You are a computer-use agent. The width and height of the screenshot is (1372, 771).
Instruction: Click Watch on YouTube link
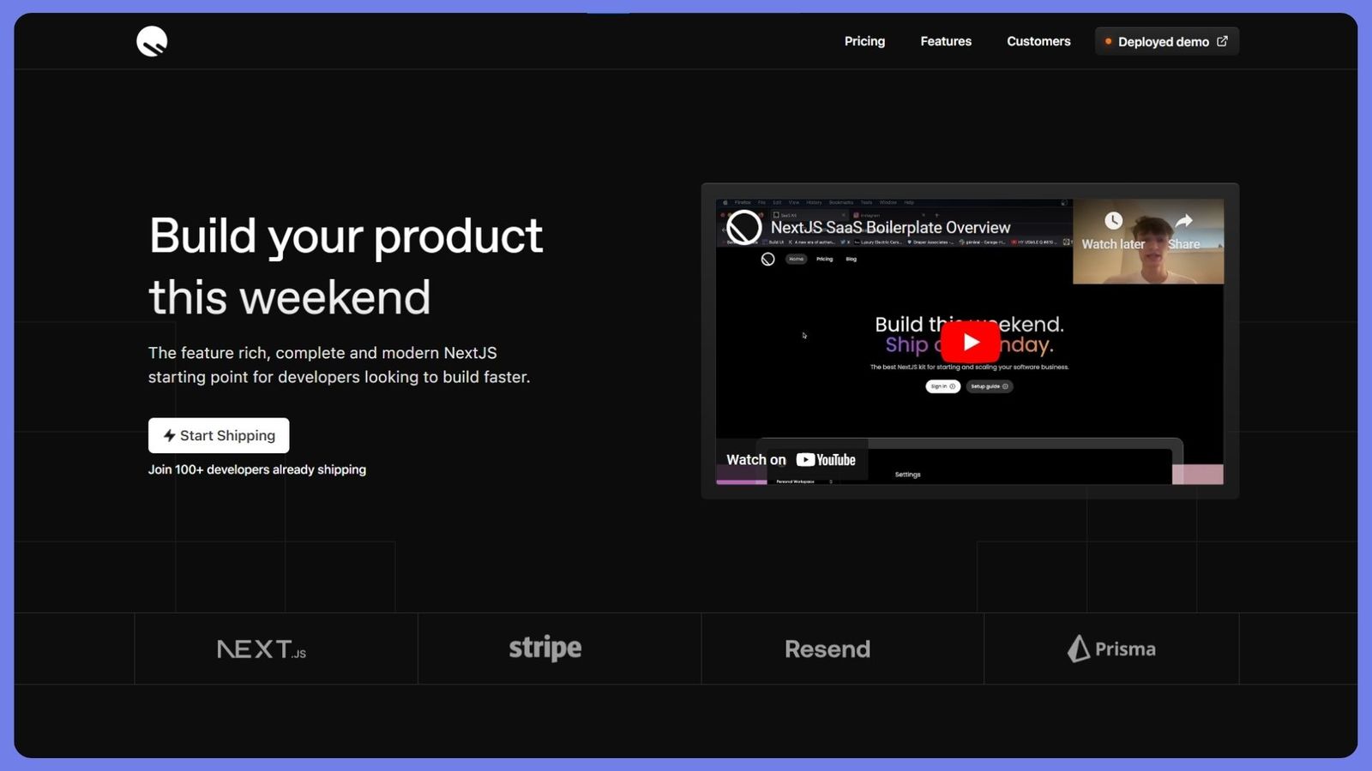click(791, 460)
